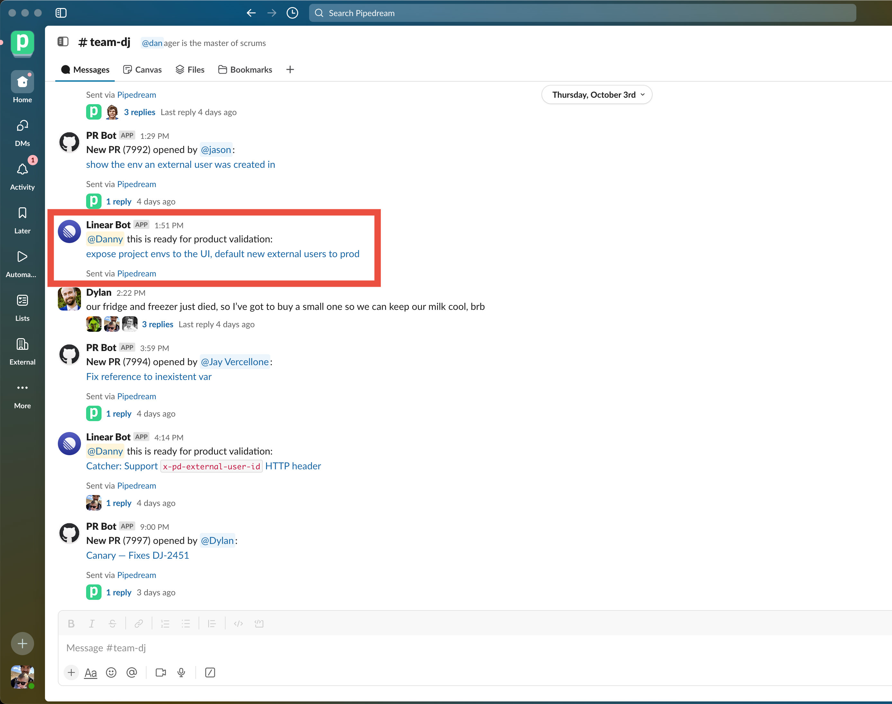Record a video clip
This screenshot has height=704, width=892.
(161, 673)
